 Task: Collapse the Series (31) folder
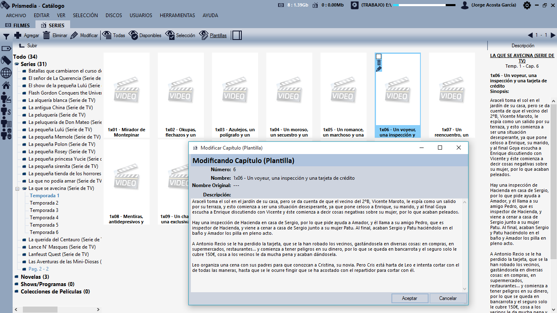[17, 64]
